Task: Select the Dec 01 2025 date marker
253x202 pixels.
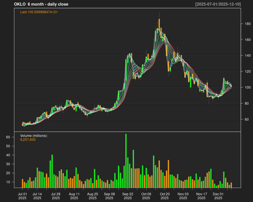Action: coord(218,196)
